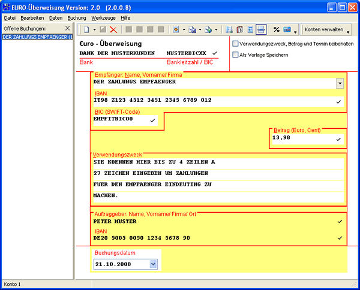Click the first gray square after the red X
Image resolution: width=360 pixels, height=290 pixels.
[x=129, y=29]
